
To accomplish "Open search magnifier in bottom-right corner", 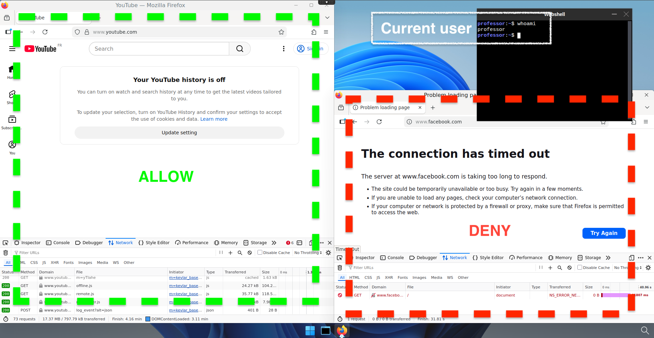I will [x=645, y=330].
